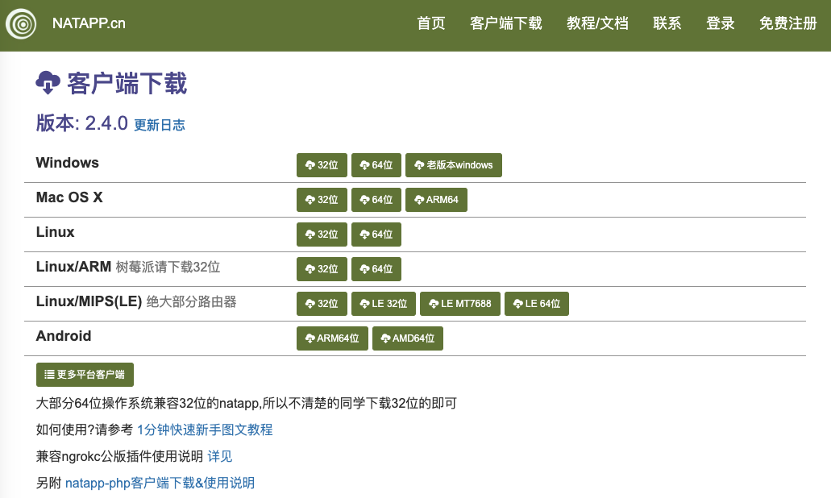Download the Android ARM64位 client

click(x=332, y=338)
